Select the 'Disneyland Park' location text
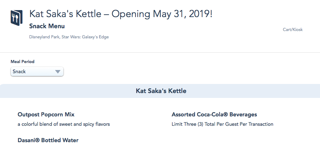The image size is (320, 154). [x=44, y=37]
